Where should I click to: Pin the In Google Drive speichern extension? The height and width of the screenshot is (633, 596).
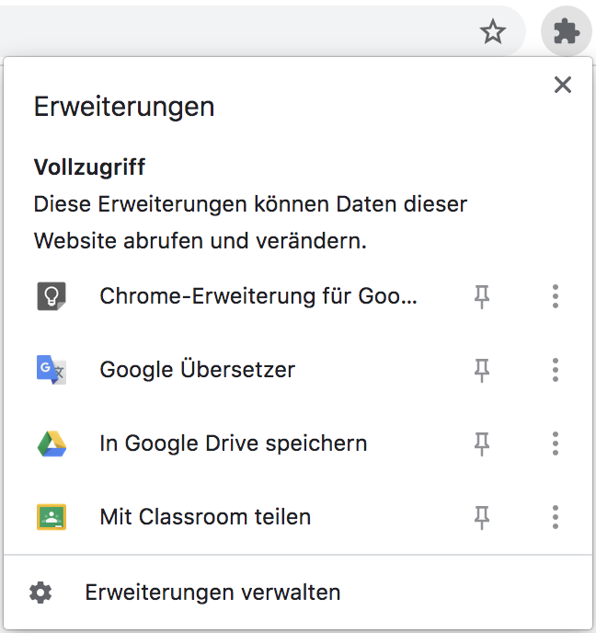point(482,444)
